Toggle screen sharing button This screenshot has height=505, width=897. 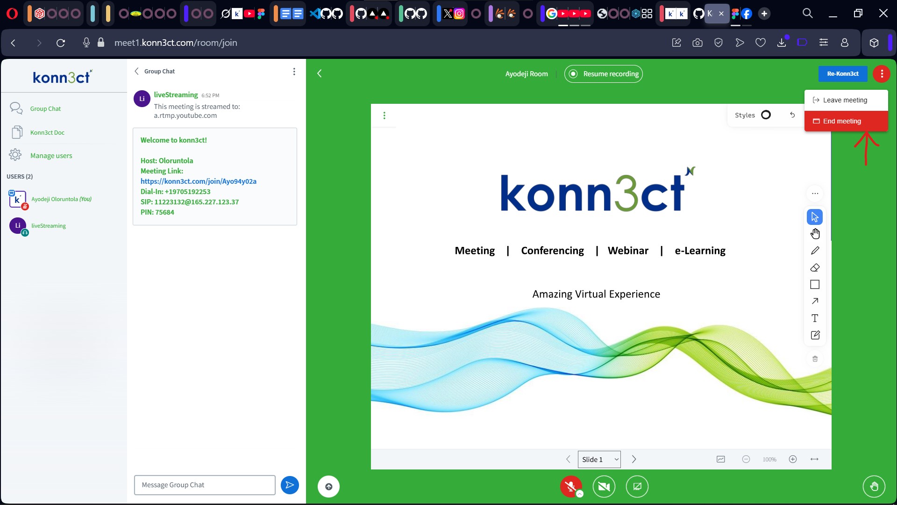637,486
